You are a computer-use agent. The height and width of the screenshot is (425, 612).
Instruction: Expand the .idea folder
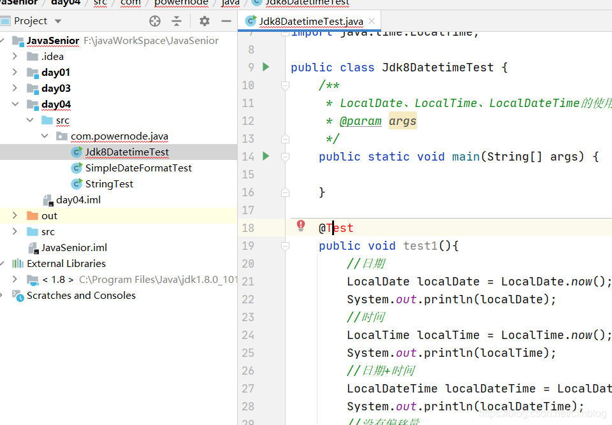coord(15,56)
